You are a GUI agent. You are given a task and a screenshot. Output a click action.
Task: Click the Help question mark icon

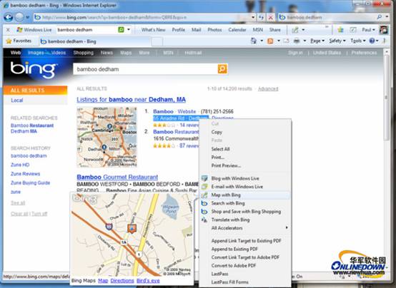[372, 41]
